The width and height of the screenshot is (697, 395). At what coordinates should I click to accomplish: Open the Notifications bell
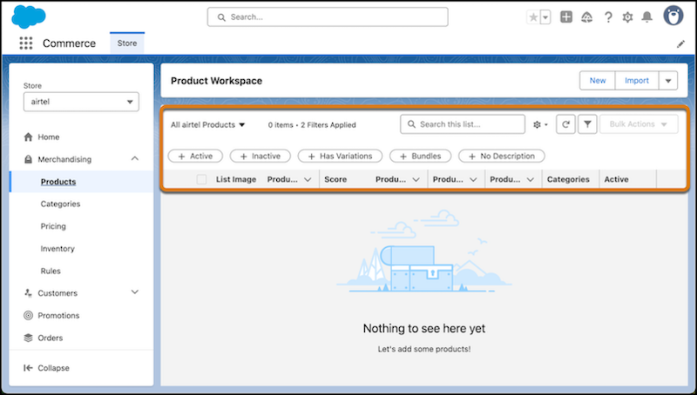click(646, 17)
